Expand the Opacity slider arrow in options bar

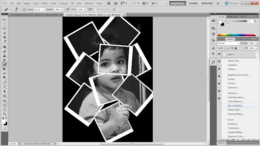pos(63,10)
